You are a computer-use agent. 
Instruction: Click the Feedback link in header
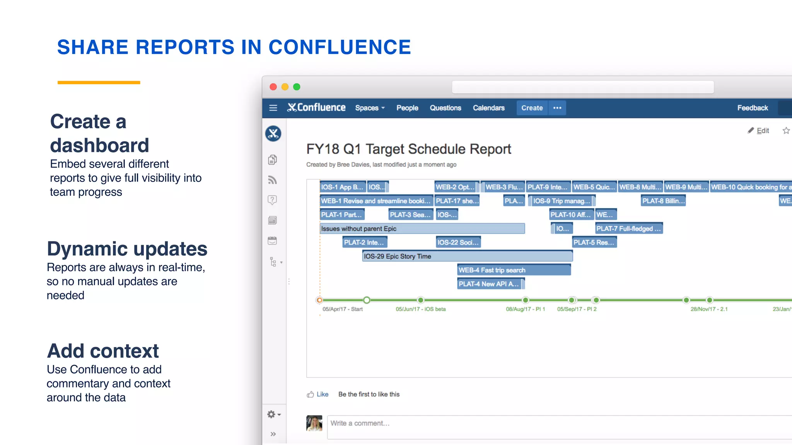click(x=753, y=108)
